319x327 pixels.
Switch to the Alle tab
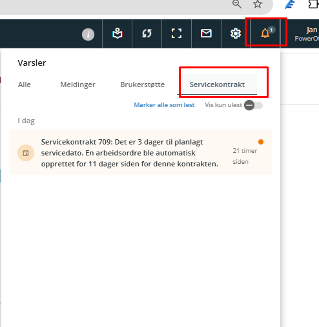[25, 84]
